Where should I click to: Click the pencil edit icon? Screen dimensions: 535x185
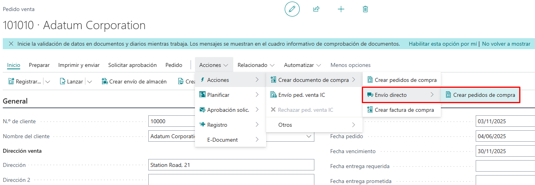(x=292, y=9)
